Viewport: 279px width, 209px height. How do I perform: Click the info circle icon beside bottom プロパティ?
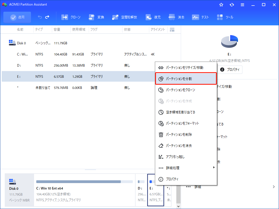[161, 179]
